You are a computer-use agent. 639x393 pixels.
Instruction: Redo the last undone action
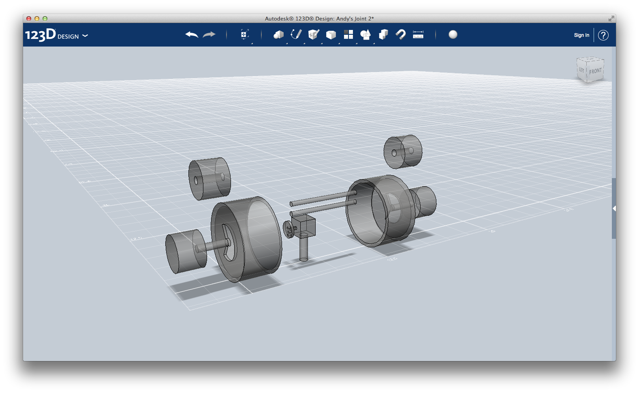click(x=209, y=35)
